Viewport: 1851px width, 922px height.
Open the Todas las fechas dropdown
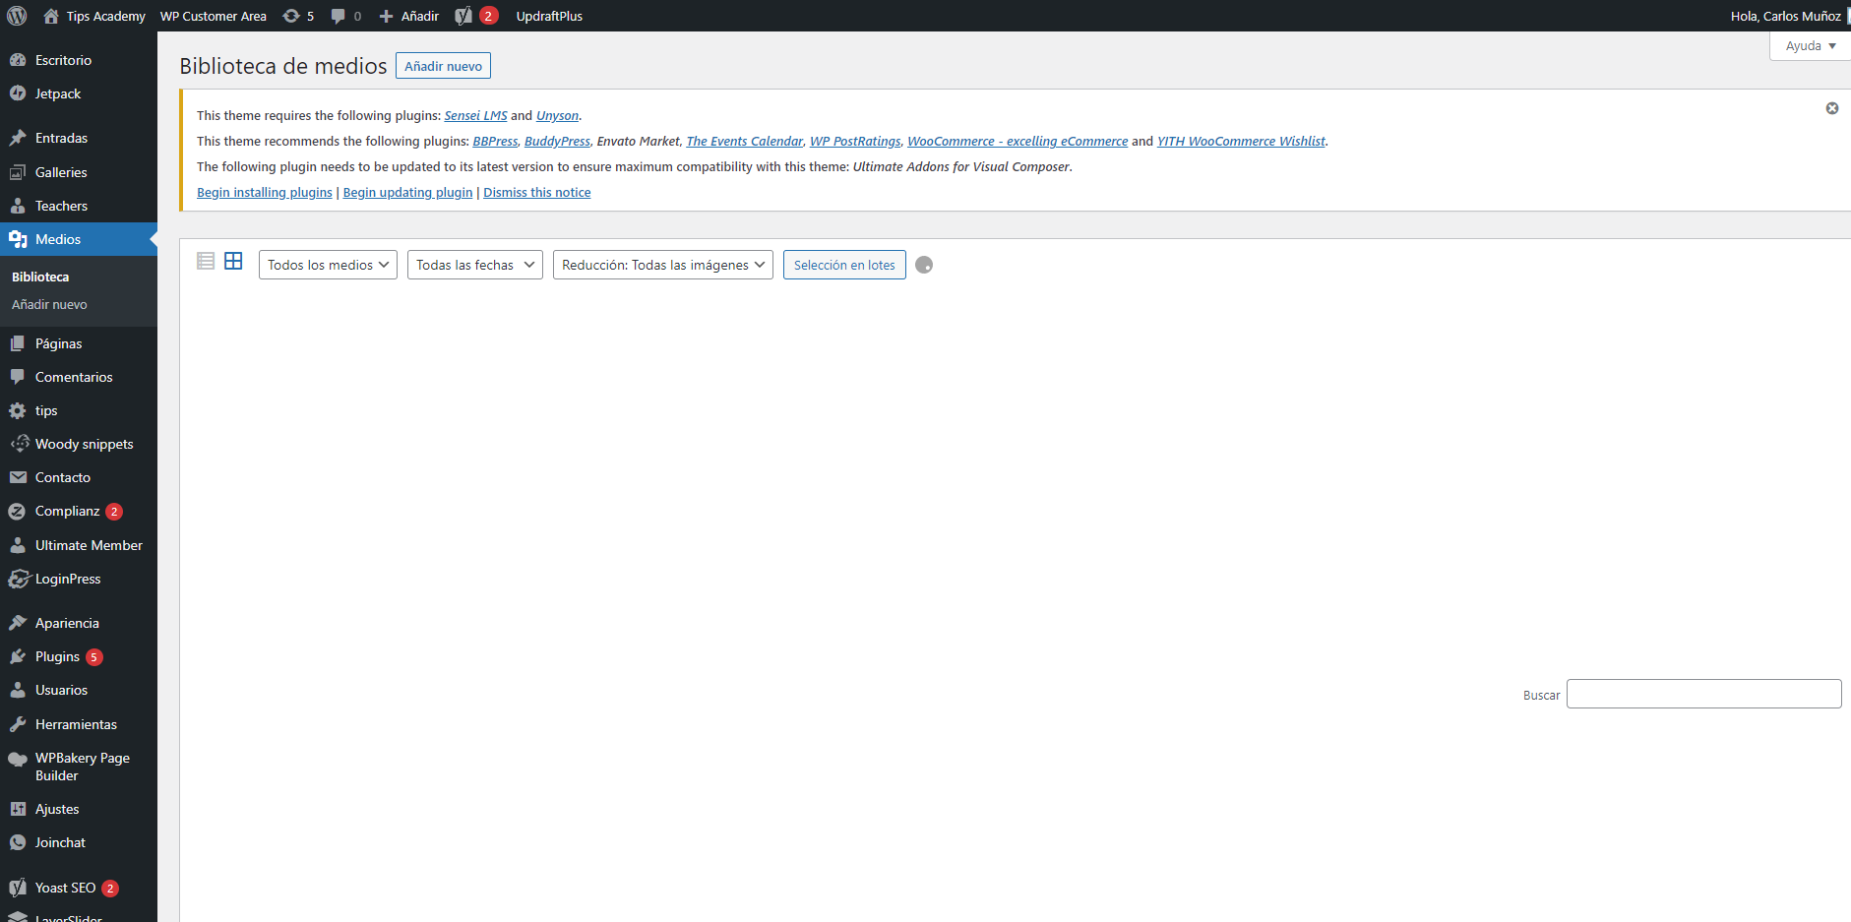[x=475, y=265]
